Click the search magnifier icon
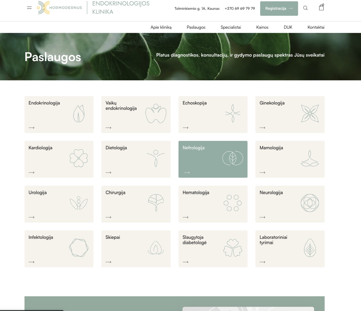This screenshot has height=311, width=361. [x=305, y=8]
